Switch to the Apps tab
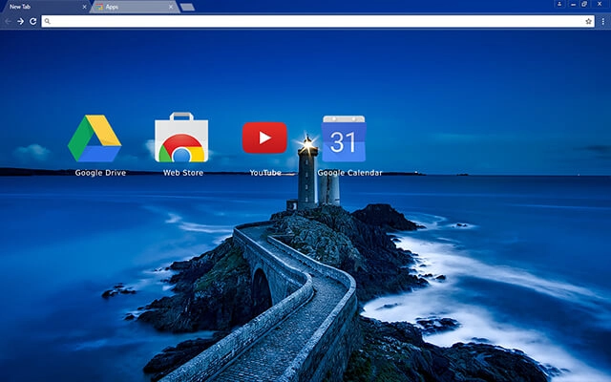 tap(135, 7)
